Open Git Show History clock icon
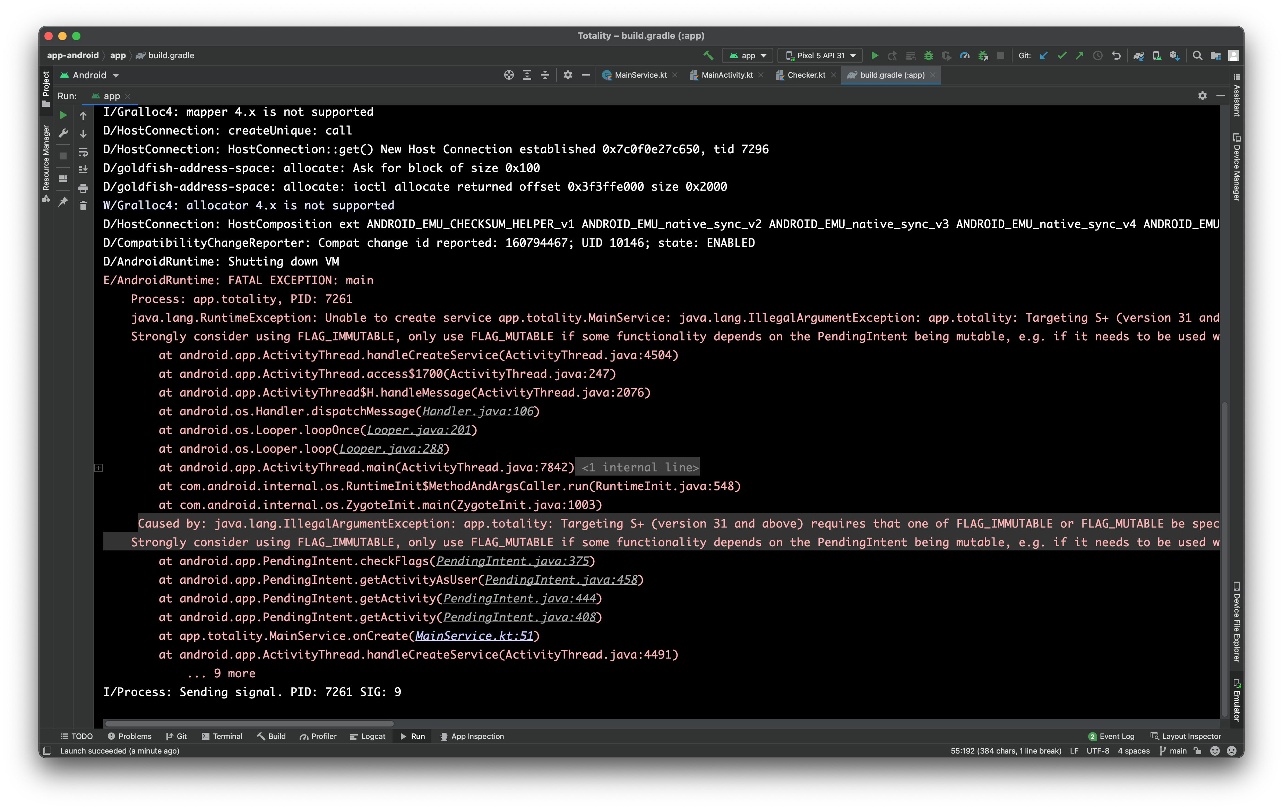1283x809 pixels. [1097, 55]
